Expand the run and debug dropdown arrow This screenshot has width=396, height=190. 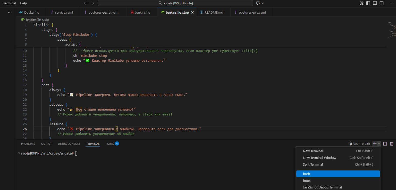pos(262,3)
